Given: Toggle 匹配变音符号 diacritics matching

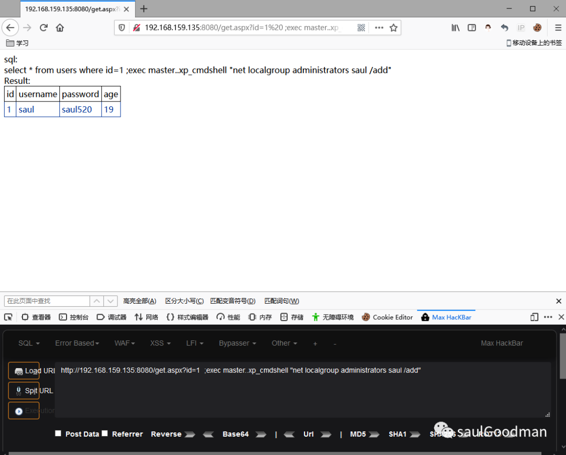Looking at the screenshot, I should [x=233, y=301].
